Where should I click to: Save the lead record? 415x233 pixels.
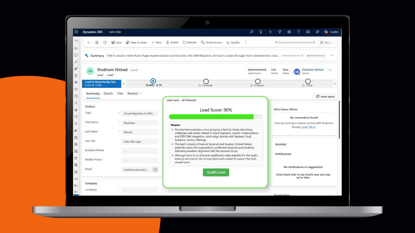(117, 42)
